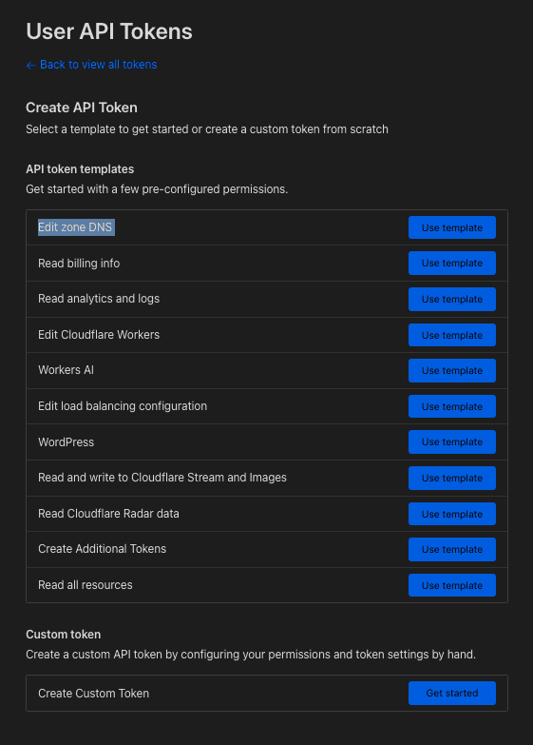The width and height of the screenshot is (533, 745).
Task: Use template for Edit zone DNS
Action: click(x=452, y=227)
